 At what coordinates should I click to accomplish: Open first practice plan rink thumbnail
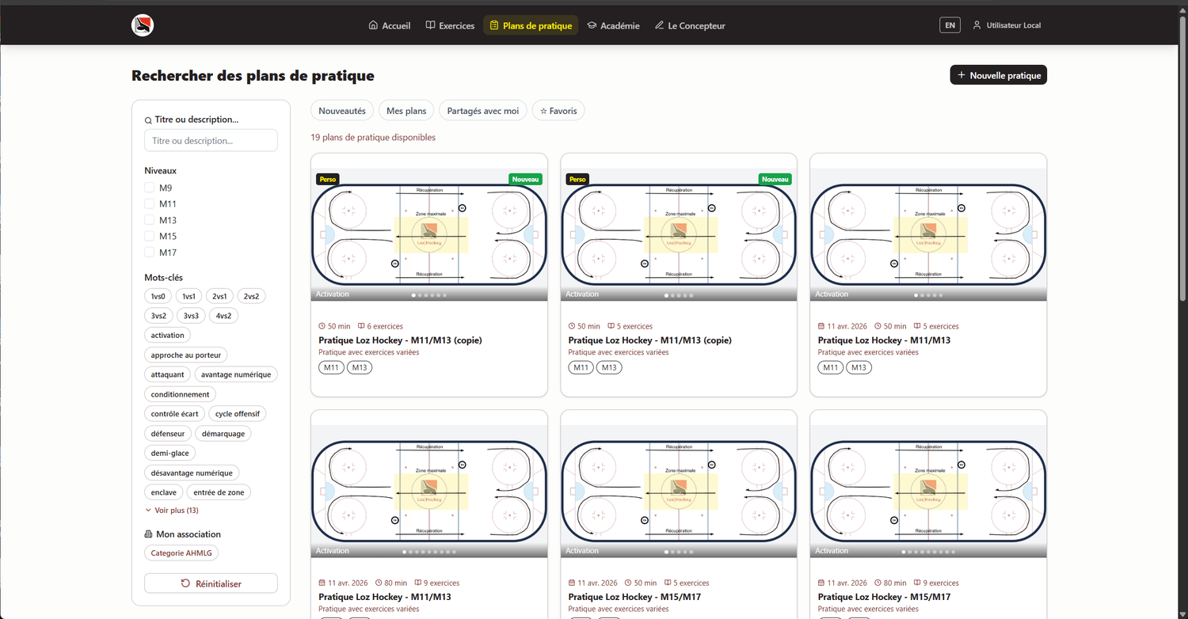(428, 234)
